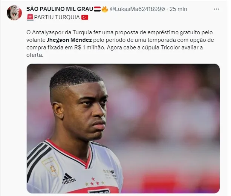Click the red siren emoji before PARTIU
Viewport: 231px width, 196px height.
(30, 18)
